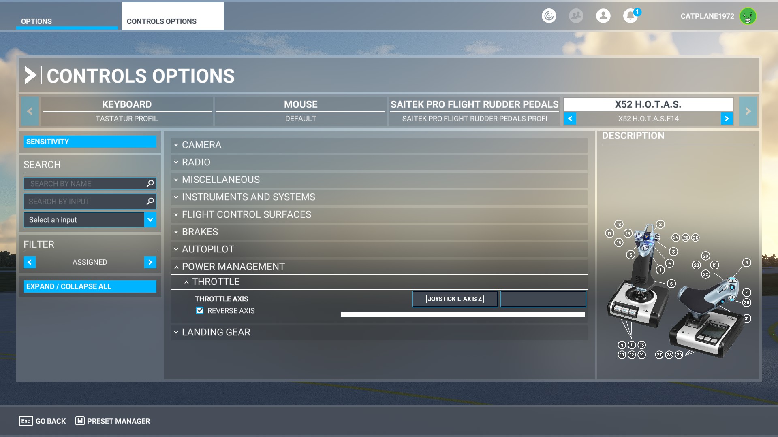Click the throttle axis level bar
The width and height of the screenshot is (778, 437).
463,314
